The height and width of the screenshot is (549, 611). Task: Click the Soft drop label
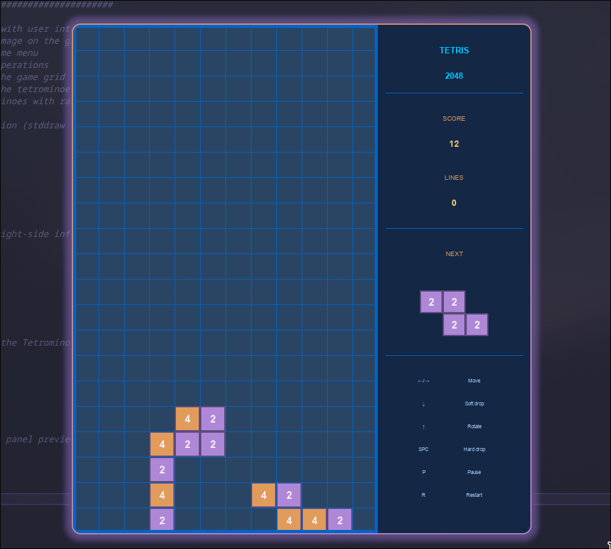[474, 403]
